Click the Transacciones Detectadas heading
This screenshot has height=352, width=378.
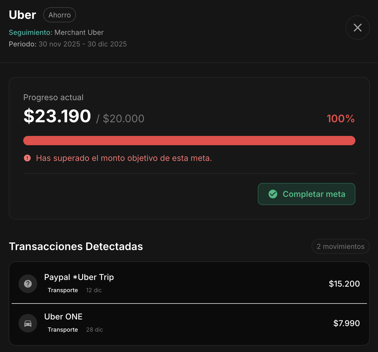coord(76,247)
